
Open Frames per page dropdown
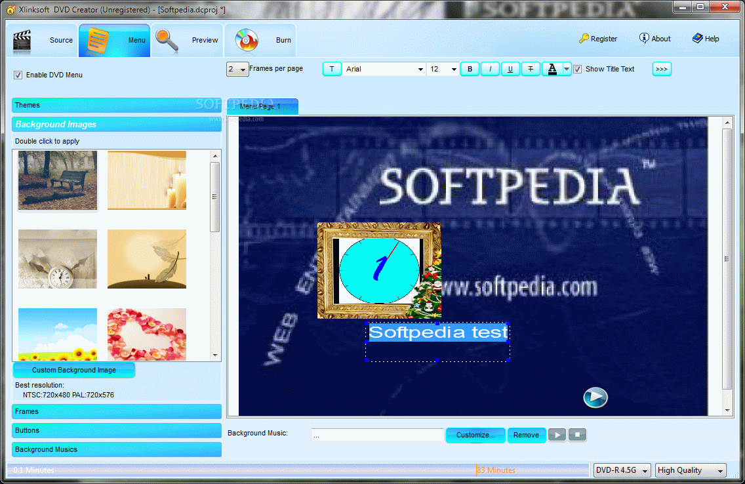point(237,70)
